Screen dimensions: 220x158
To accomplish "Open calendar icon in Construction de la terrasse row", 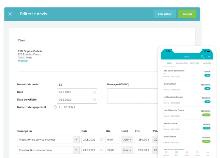I will 101,150.
